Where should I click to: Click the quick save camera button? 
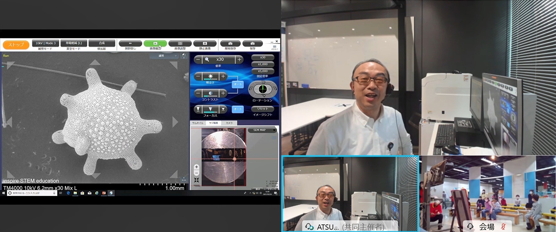(x=230, y=44)
